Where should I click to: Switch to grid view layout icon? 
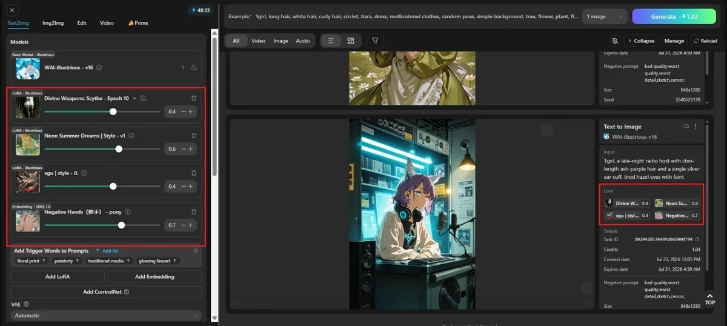pos(351,41)
